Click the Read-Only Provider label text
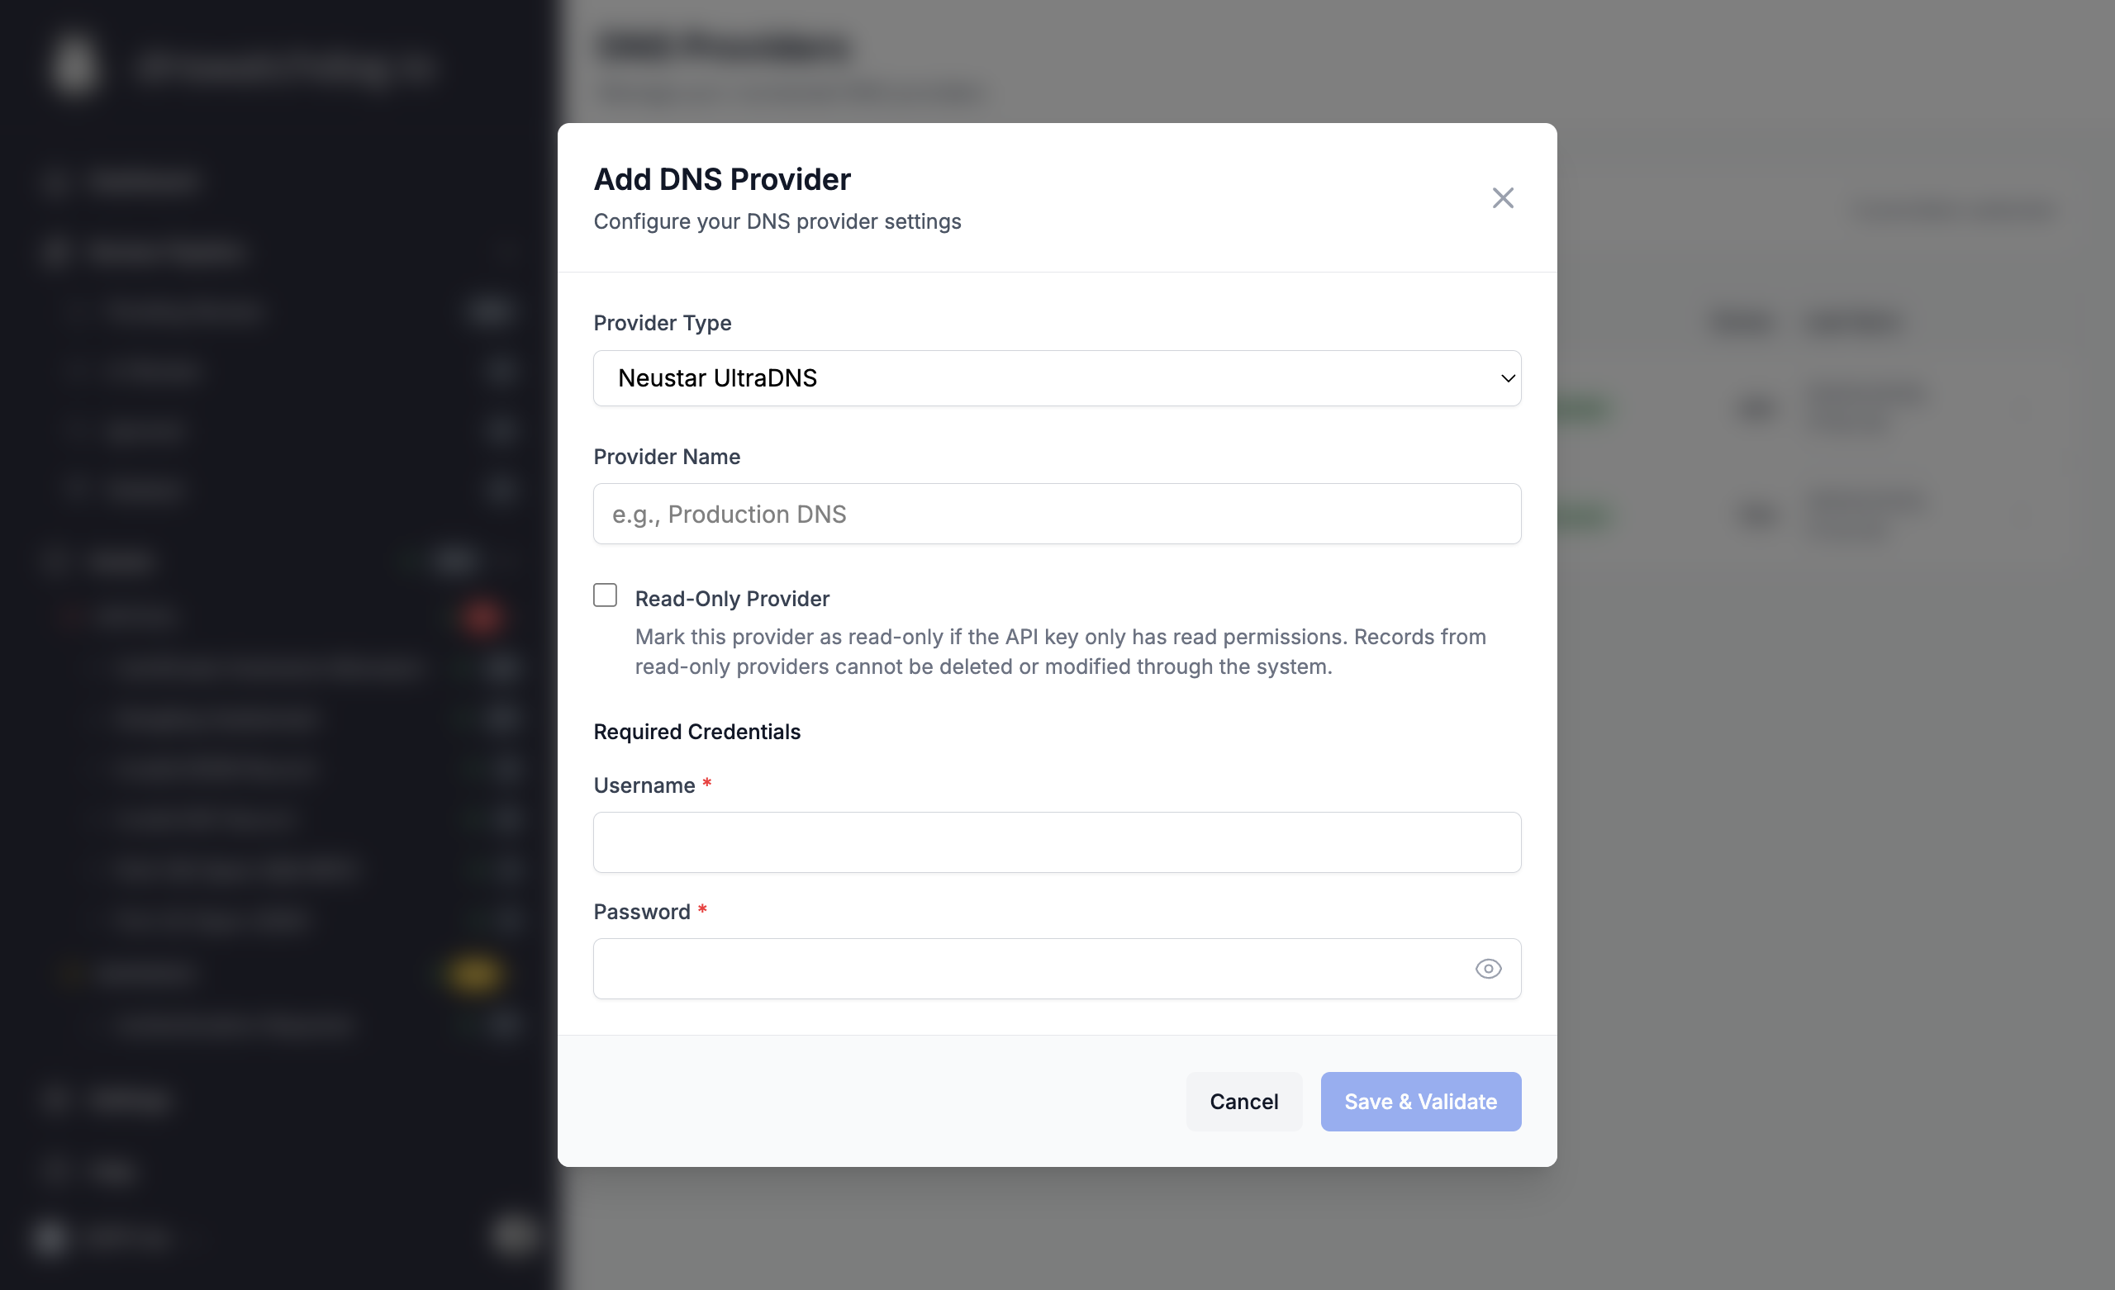This screenshot has width=2115, height=1290. [x=731, y=598]
